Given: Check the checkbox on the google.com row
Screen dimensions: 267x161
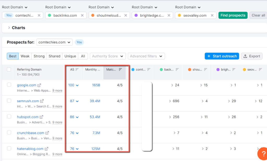Looking at the screenshot, I should [x=9, y=85].
